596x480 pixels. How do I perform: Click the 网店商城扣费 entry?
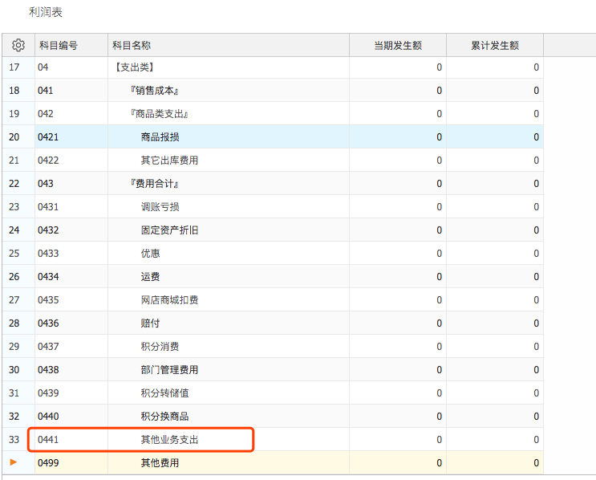[x=169, y=300]
